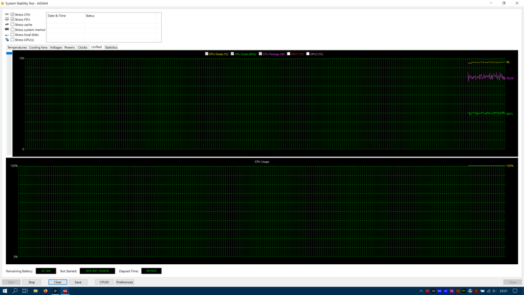Click the waveform graph tray icon
524x295 pixels.
[x=464, y=291]
